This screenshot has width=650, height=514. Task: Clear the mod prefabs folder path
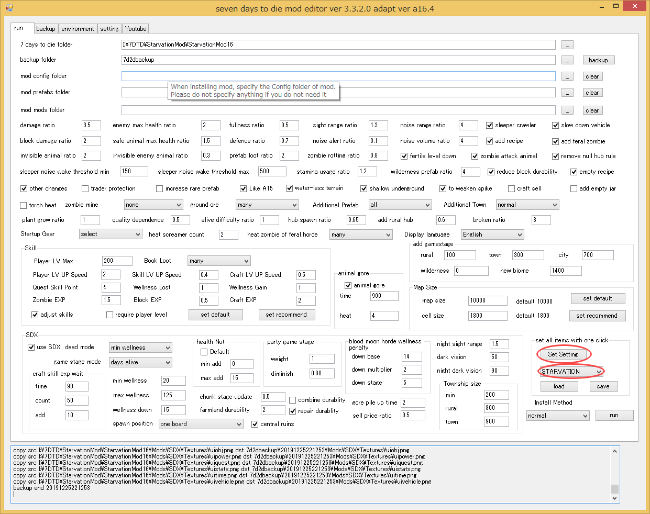click(592, 93)
